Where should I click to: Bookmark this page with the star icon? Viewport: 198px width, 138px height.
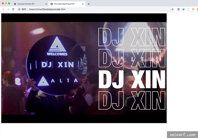pyautogui.click(x=172, y=9)
